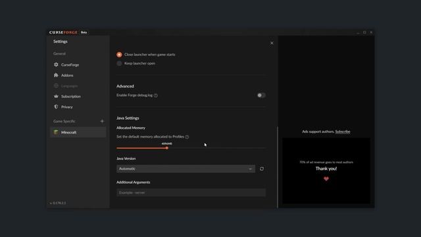Click the puzzle-piece Addons icon
Image resolution: width=421 pixels, height=237 pixels.
click(56, 75)
